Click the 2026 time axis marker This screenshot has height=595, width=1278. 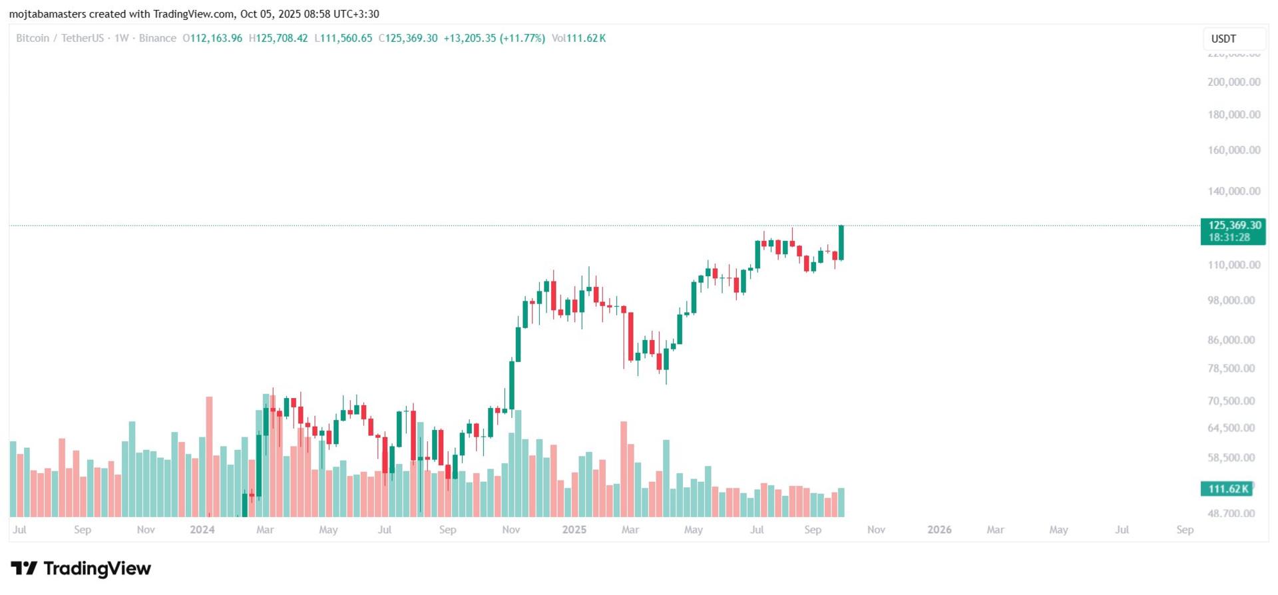[939, 530]
